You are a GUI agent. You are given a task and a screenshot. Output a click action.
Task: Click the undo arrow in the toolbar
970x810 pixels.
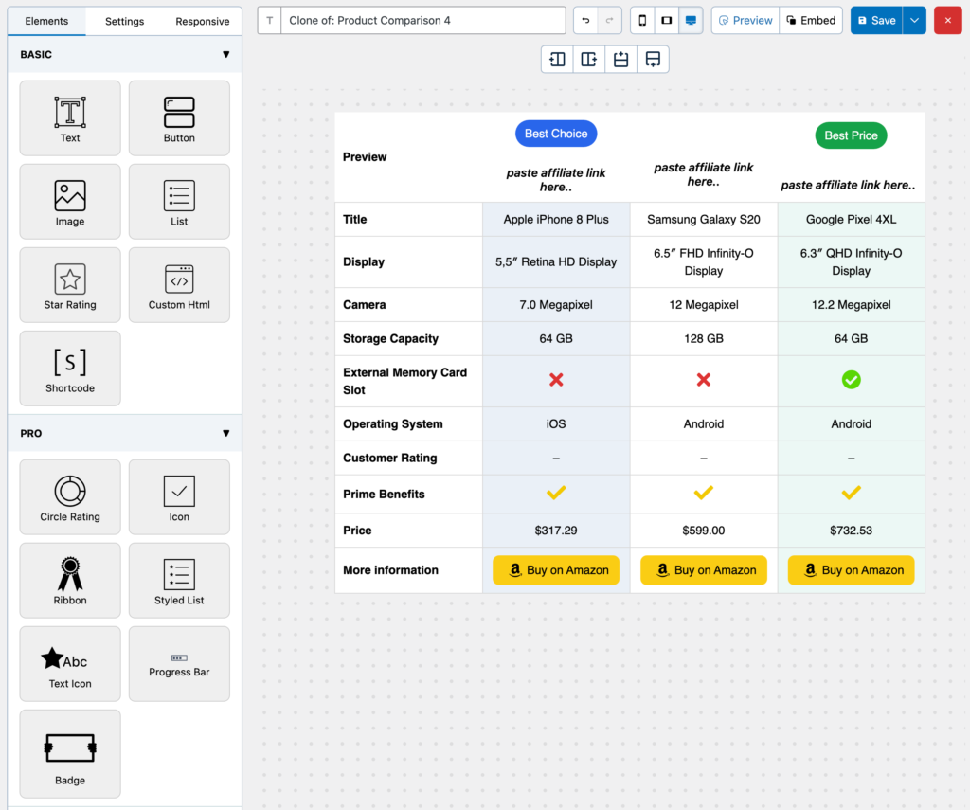pyautogui.click(x=585, y=20)
